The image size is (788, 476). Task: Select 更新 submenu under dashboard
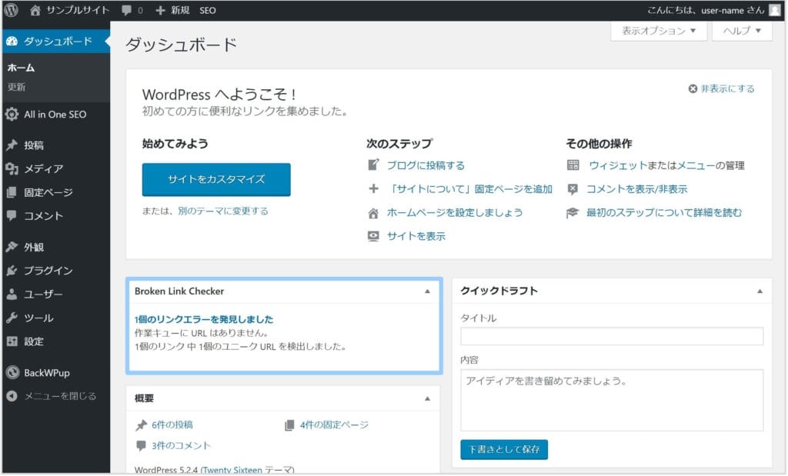17,87
